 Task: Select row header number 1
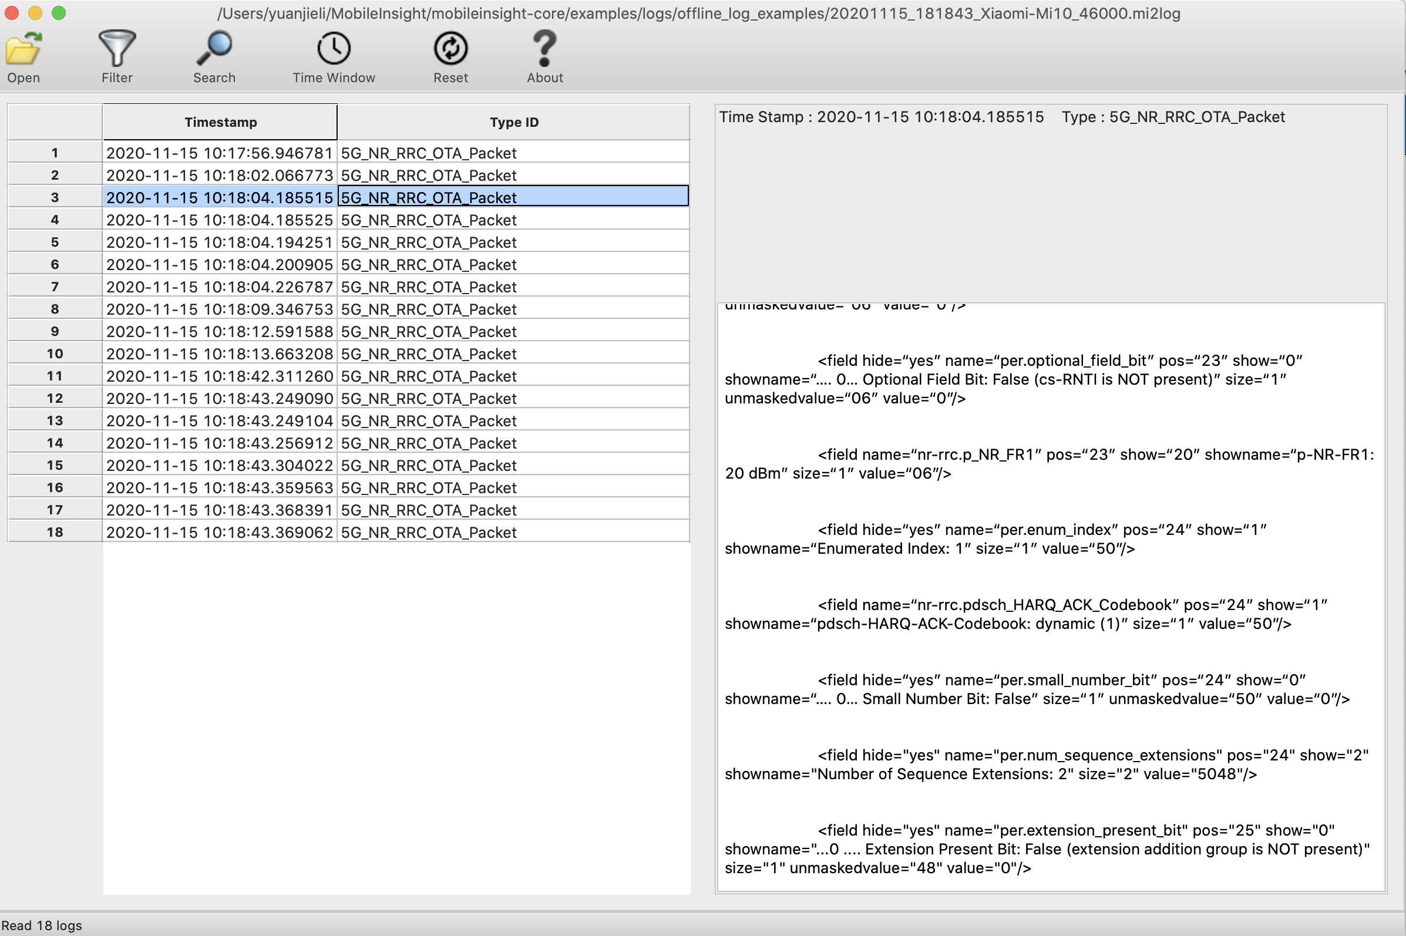click(55, 153)
